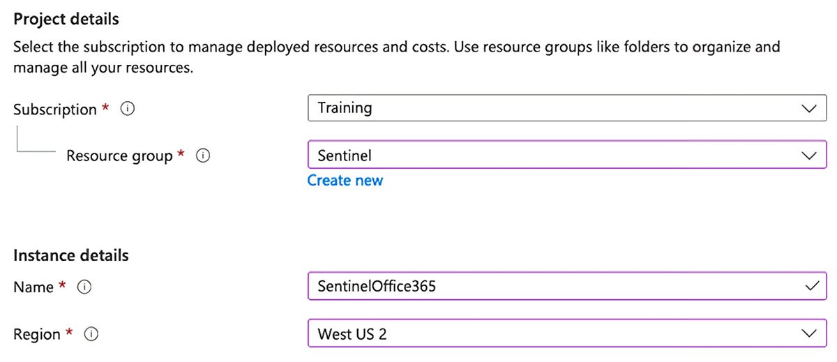This screenshot has height=362, width=837.
Task: Click the Subscription field label
Action: point(55,110)
